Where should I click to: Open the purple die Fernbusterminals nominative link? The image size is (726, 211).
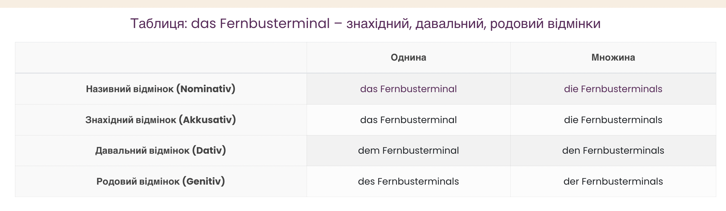pos(613,89)
